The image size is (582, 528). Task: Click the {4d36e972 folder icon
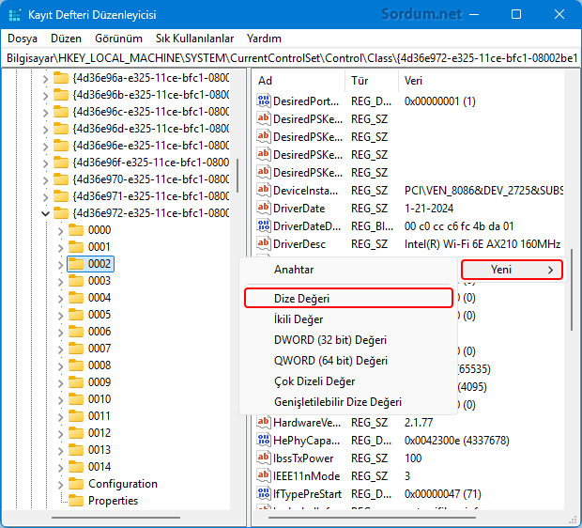(61, 213)
